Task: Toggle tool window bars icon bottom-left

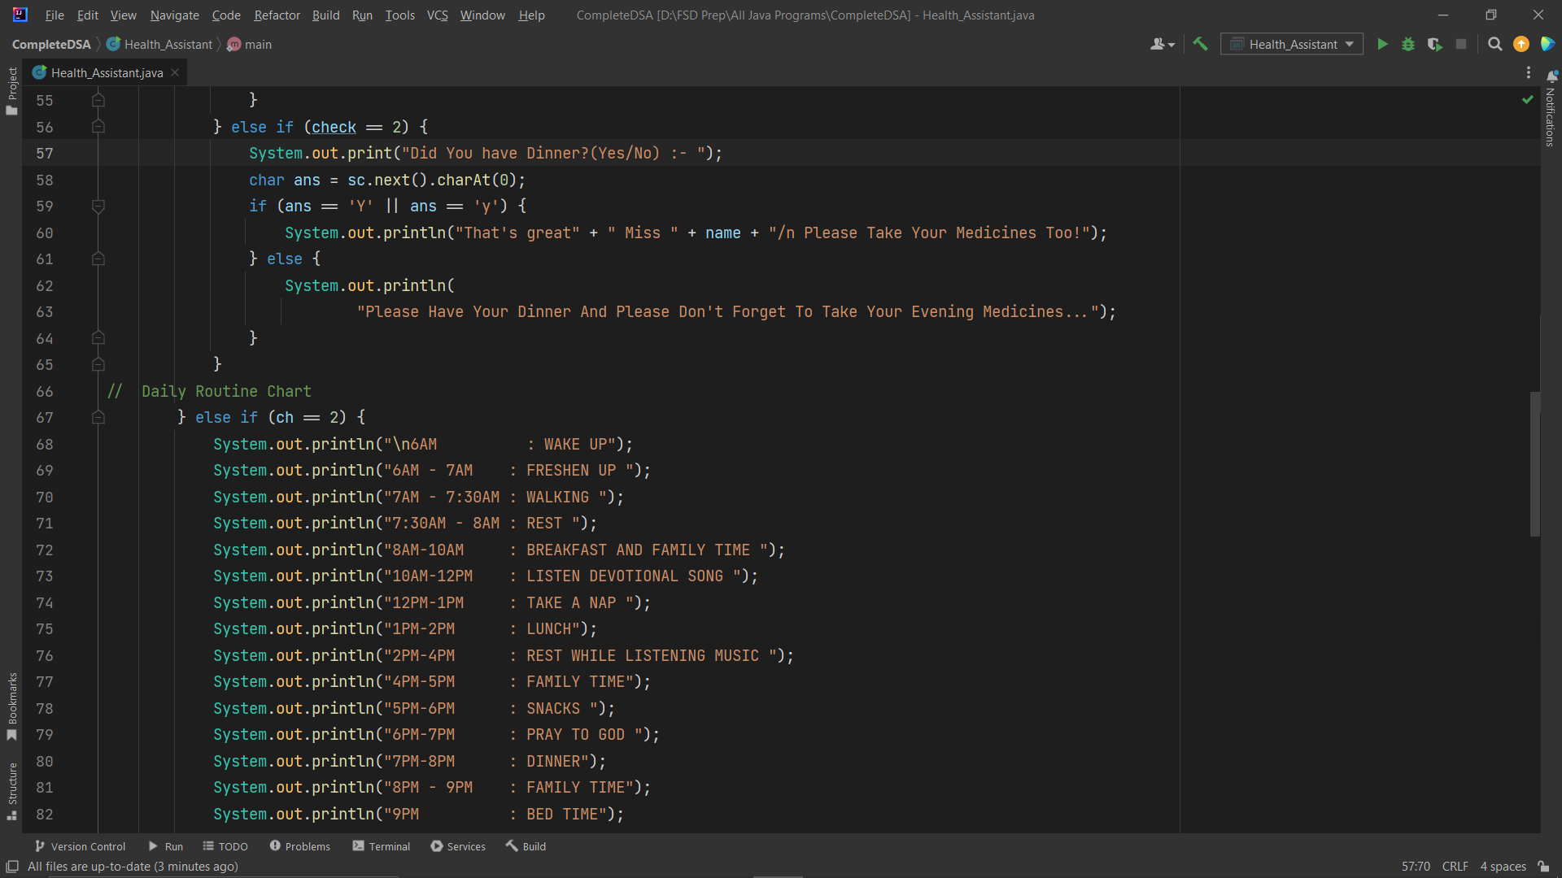Action: point(12,867)
